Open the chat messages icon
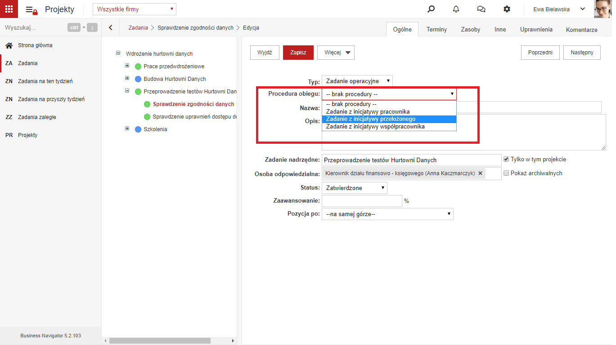 coord(481,9)
